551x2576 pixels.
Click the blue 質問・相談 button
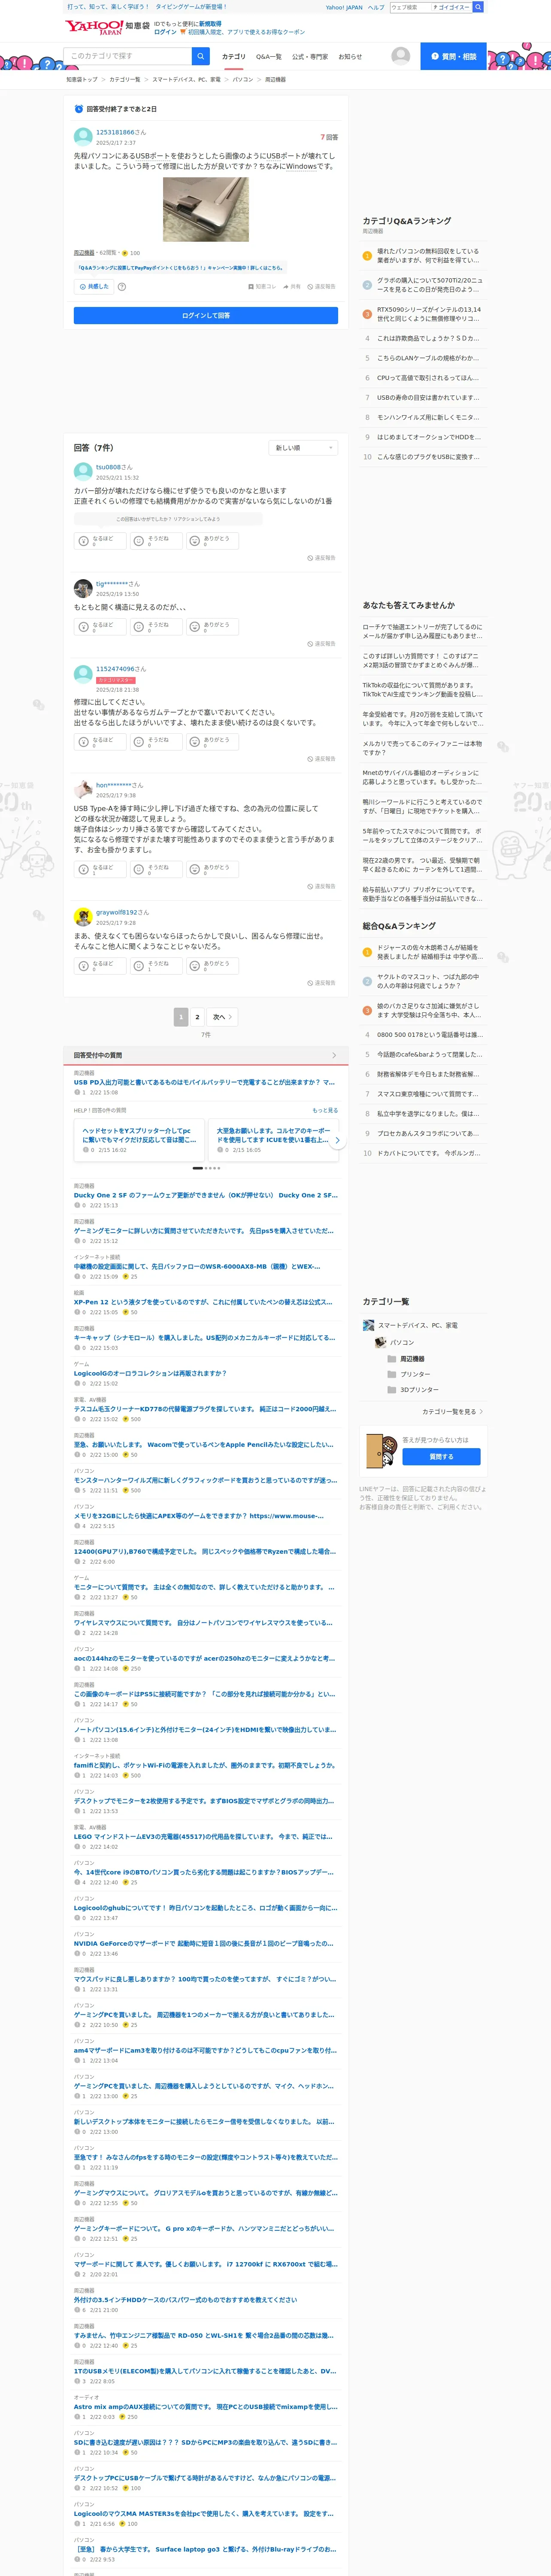pos(453,56)
